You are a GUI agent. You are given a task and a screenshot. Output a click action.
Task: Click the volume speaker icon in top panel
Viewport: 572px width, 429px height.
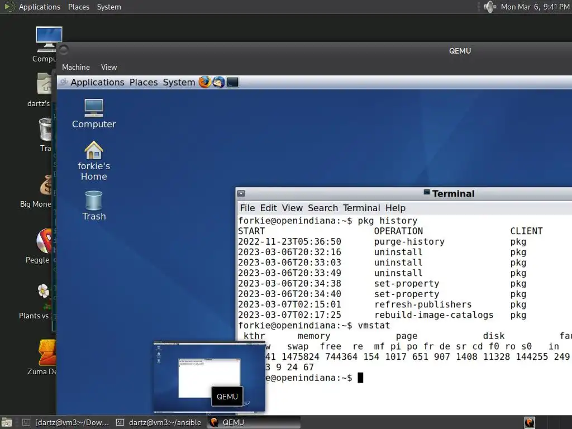(489, 7)
